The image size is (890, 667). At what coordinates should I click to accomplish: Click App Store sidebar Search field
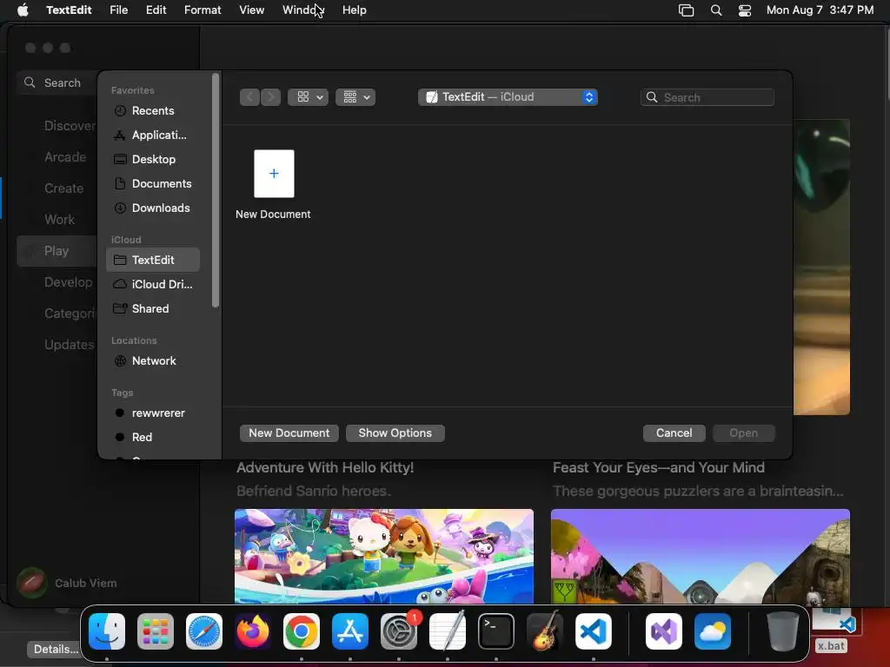coord(56,83)
